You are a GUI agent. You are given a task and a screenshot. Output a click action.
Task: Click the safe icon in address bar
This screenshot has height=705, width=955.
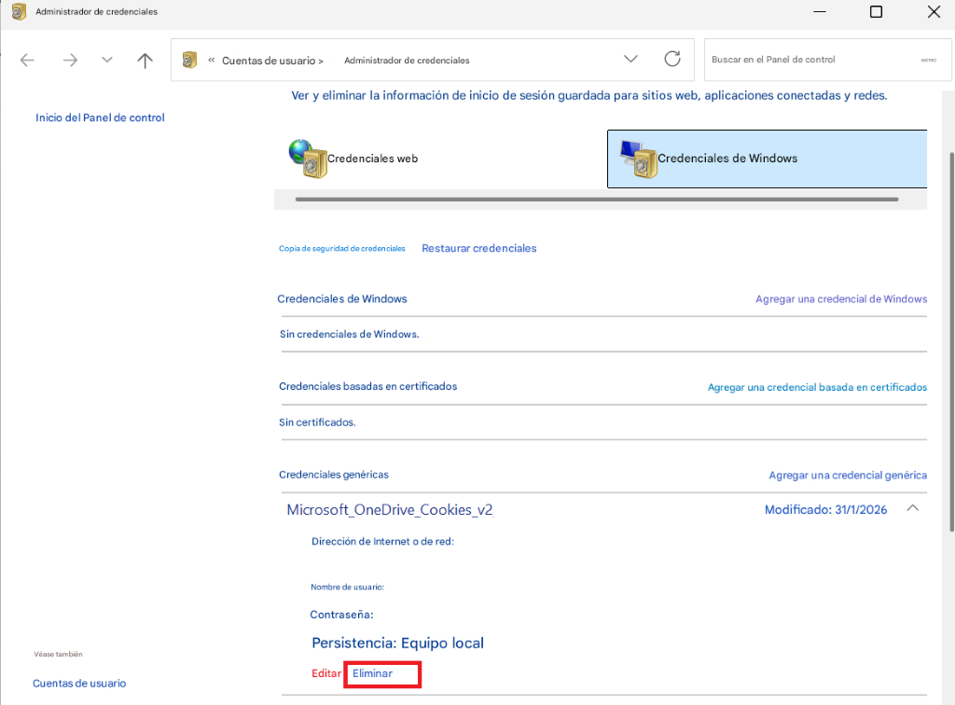pyautogui.click(x=189, y=60)
